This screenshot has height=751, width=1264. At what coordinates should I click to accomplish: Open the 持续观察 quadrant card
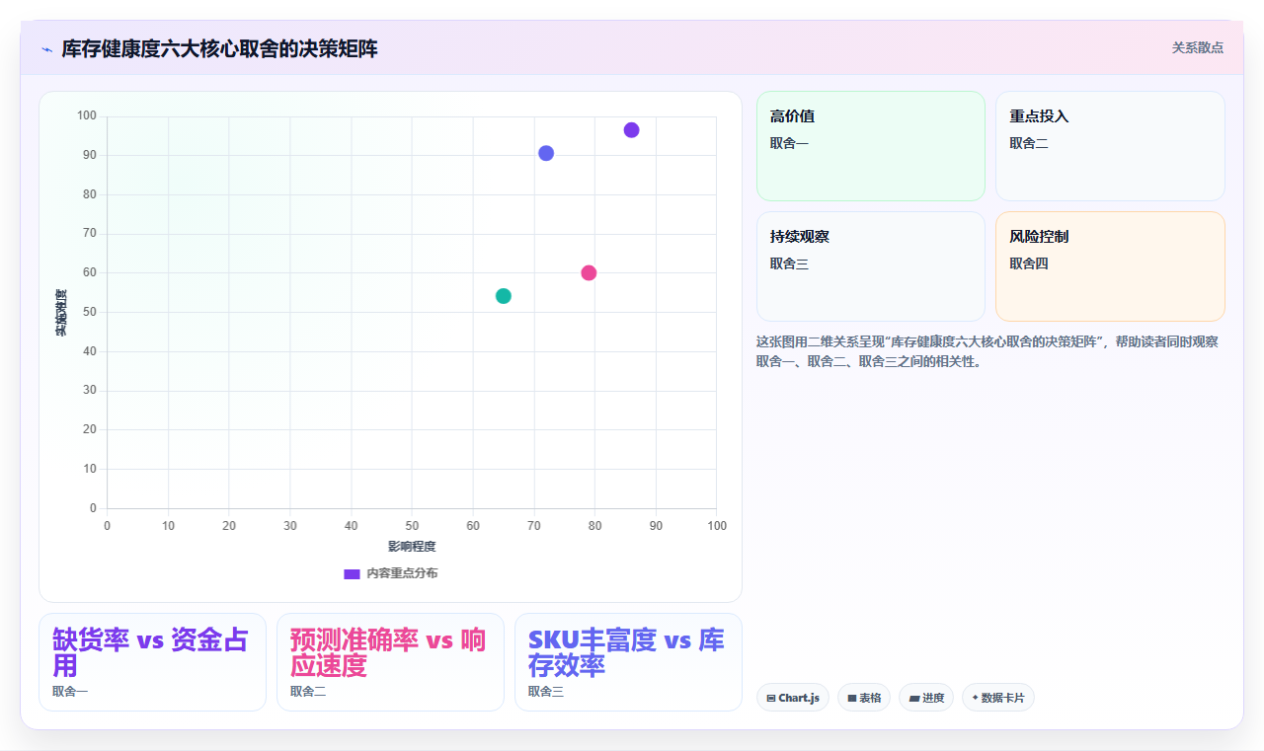coord(871,266)
